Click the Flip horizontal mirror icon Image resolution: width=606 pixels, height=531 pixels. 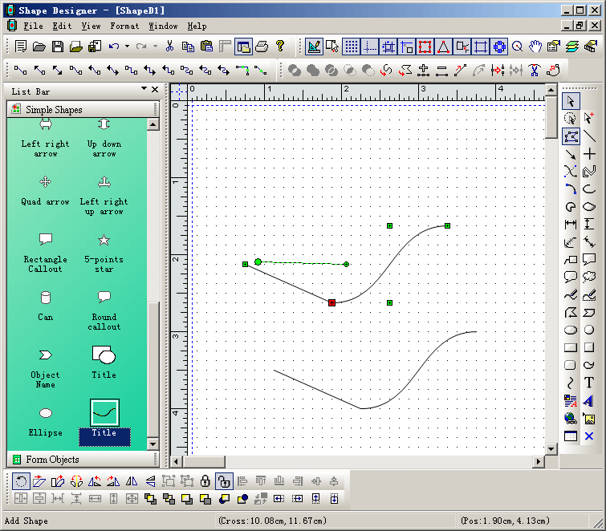point(132,481)
